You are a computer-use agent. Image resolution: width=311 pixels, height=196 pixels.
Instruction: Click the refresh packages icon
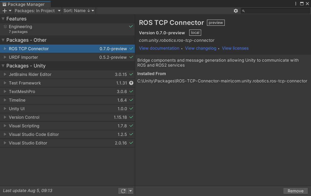pos(123,191)
